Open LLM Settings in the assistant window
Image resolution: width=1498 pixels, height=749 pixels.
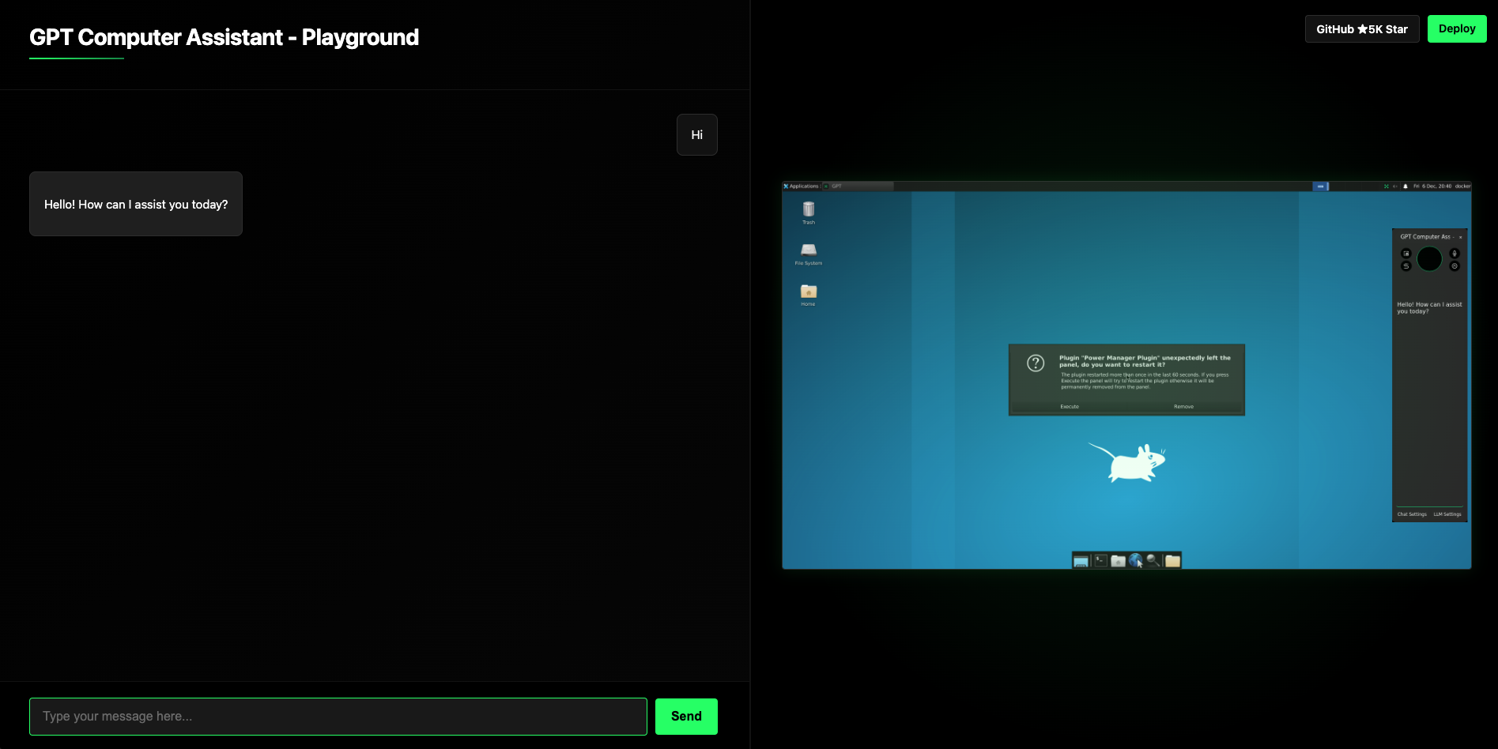(x=1447, y=514)
